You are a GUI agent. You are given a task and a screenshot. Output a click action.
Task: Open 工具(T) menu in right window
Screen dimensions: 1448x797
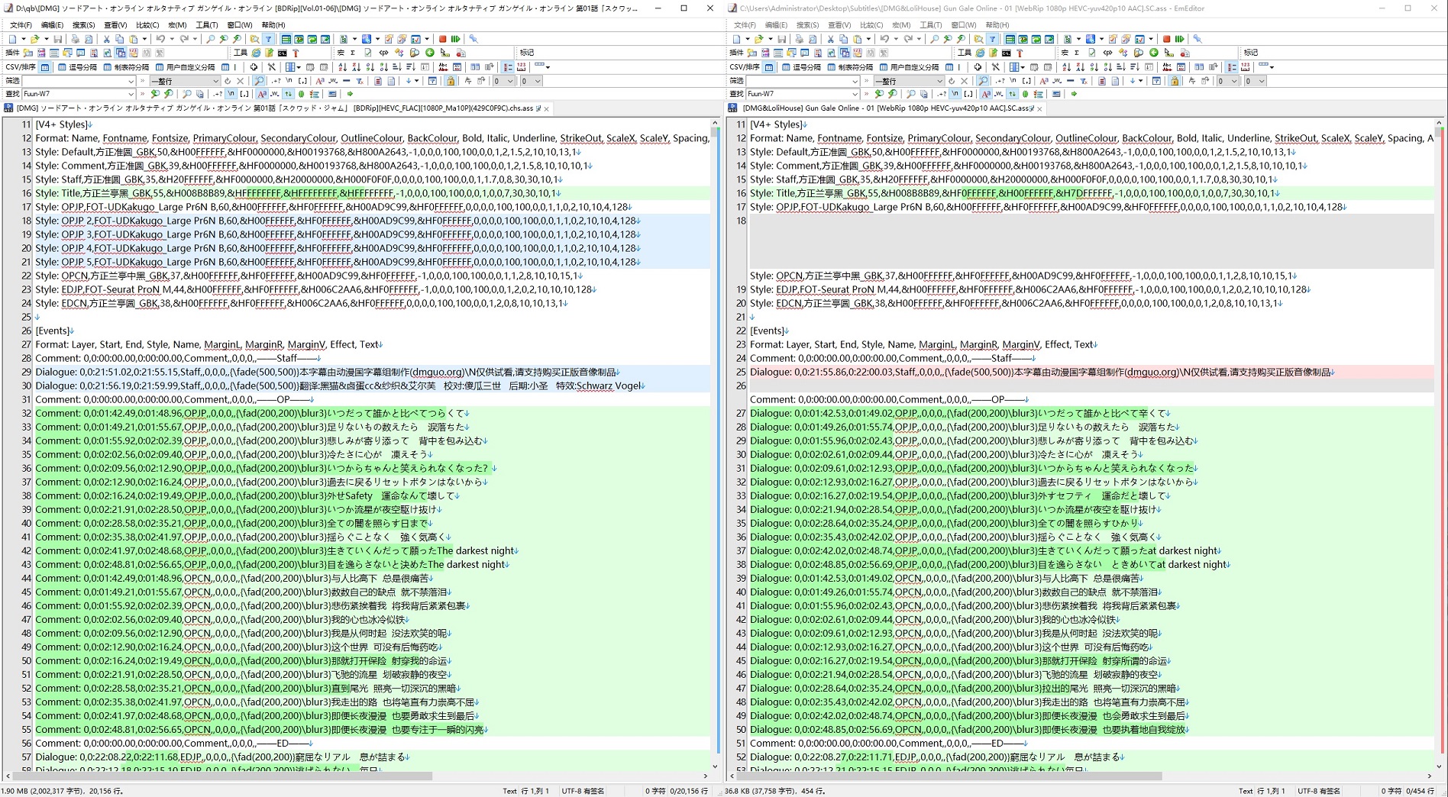(x=931, y=25)
